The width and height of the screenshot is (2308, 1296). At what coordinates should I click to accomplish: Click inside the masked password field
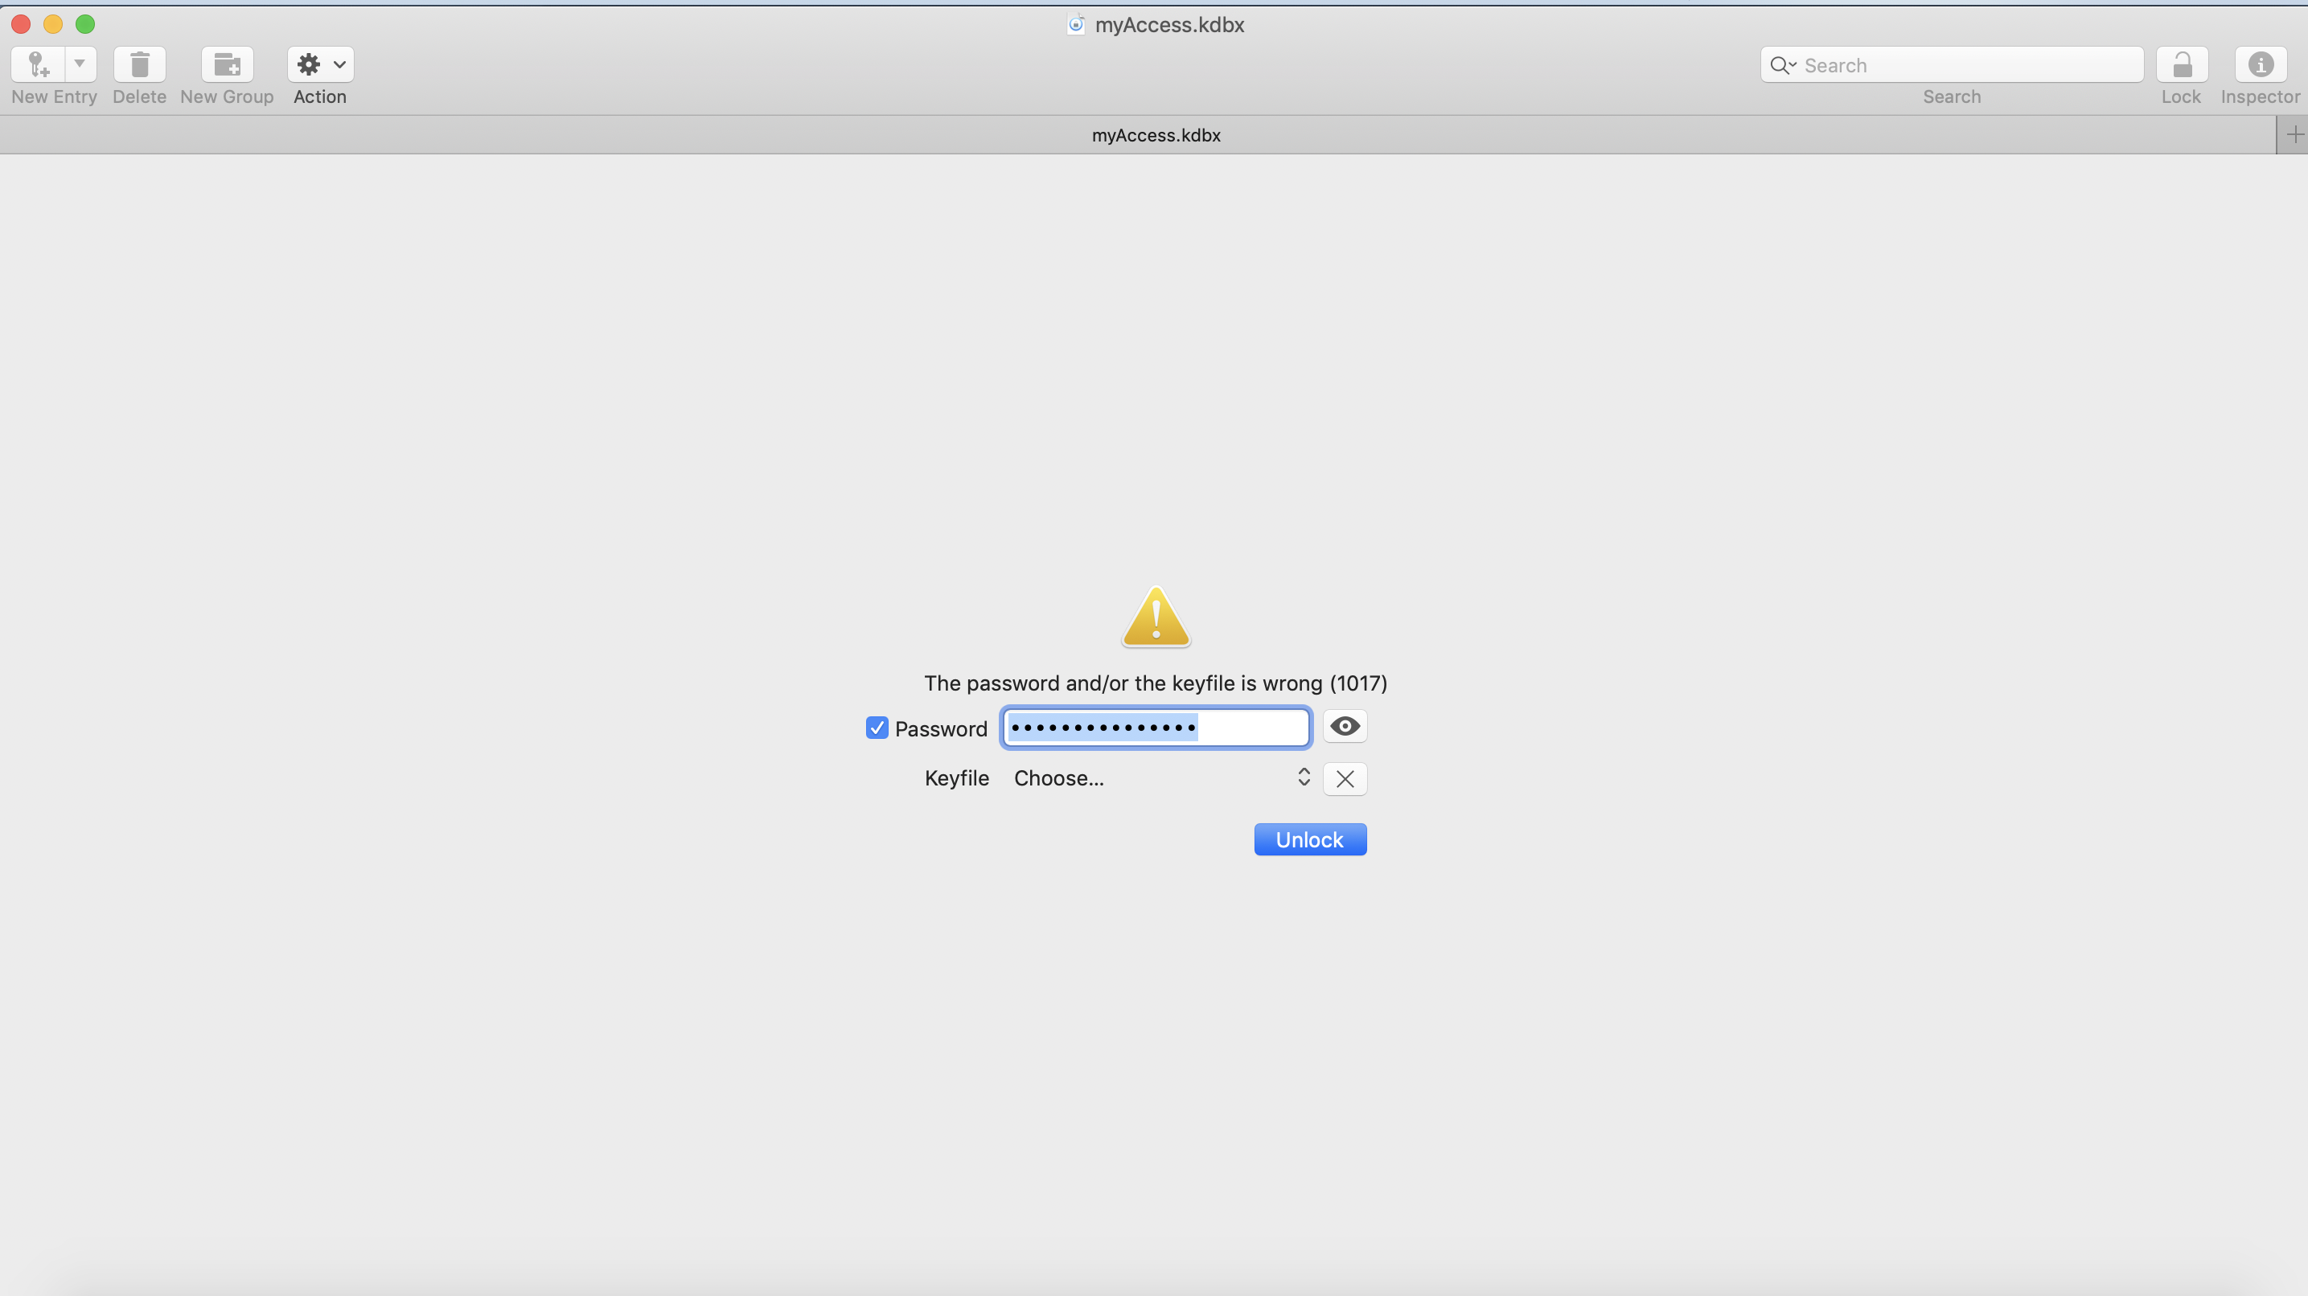pyautogui.click(x=1155, y=728)
